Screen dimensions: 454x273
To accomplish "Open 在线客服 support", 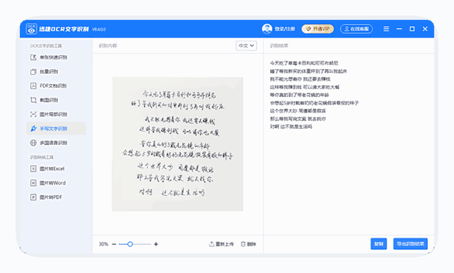I will click(356, 29).
